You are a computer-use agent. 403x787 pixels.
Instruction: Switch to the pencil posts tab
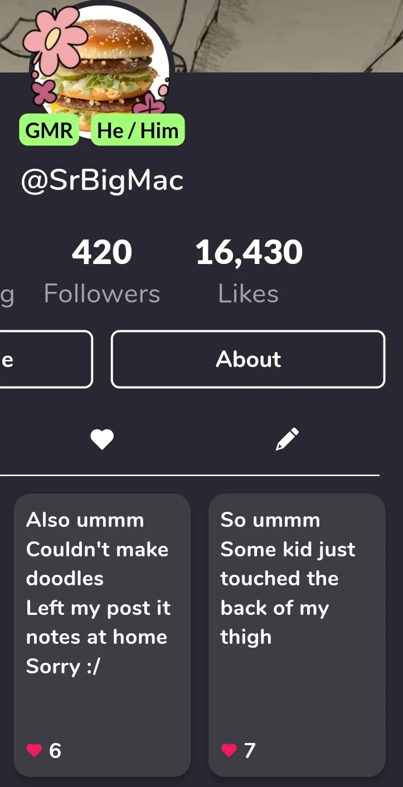(288, 439)
